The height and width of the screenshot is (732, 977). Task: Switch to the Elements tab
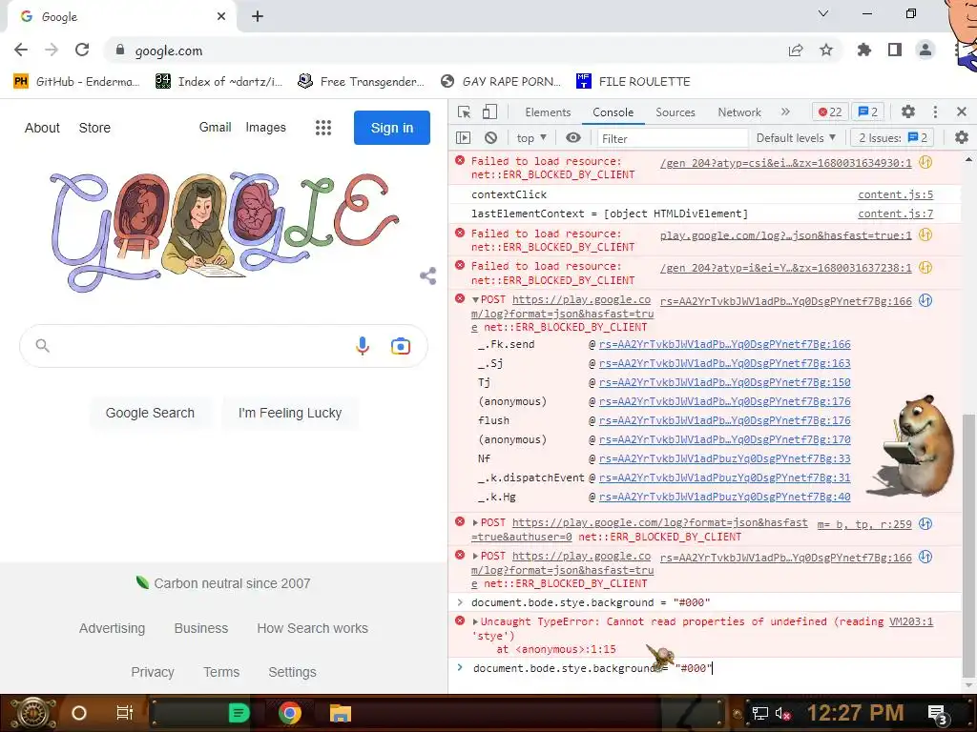click(x=548, y=112)
